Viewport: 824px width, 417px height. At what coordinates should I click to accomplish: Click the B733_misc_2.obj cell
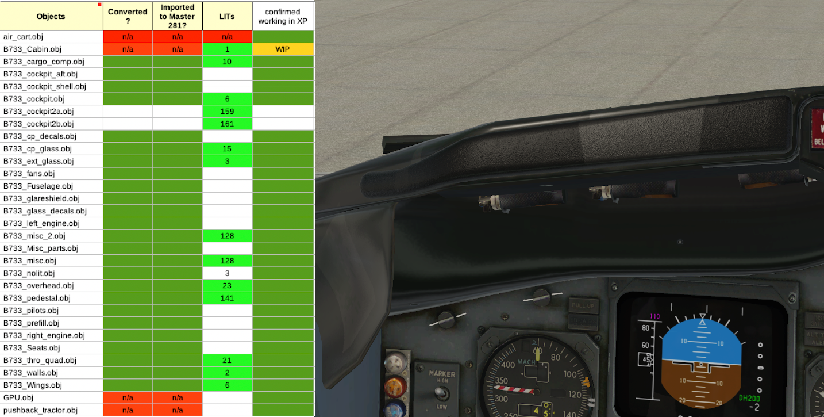click(52, 236)
